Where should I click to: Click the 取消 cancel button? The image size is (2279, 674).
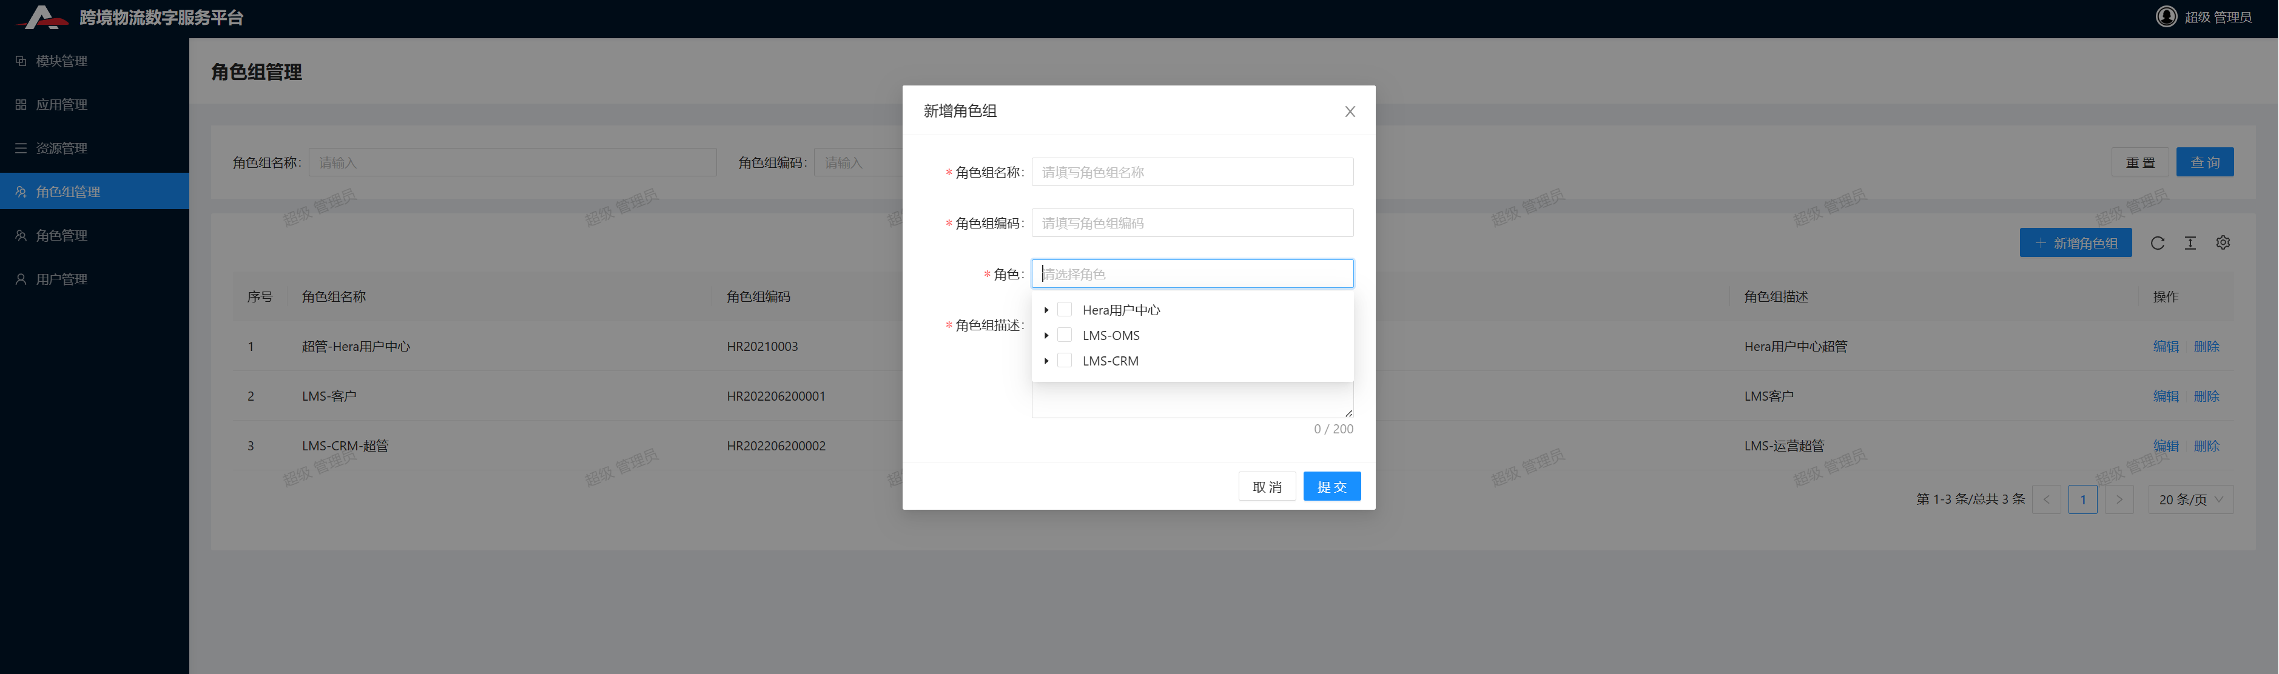pyautogui.click(x=1267, y=487)
